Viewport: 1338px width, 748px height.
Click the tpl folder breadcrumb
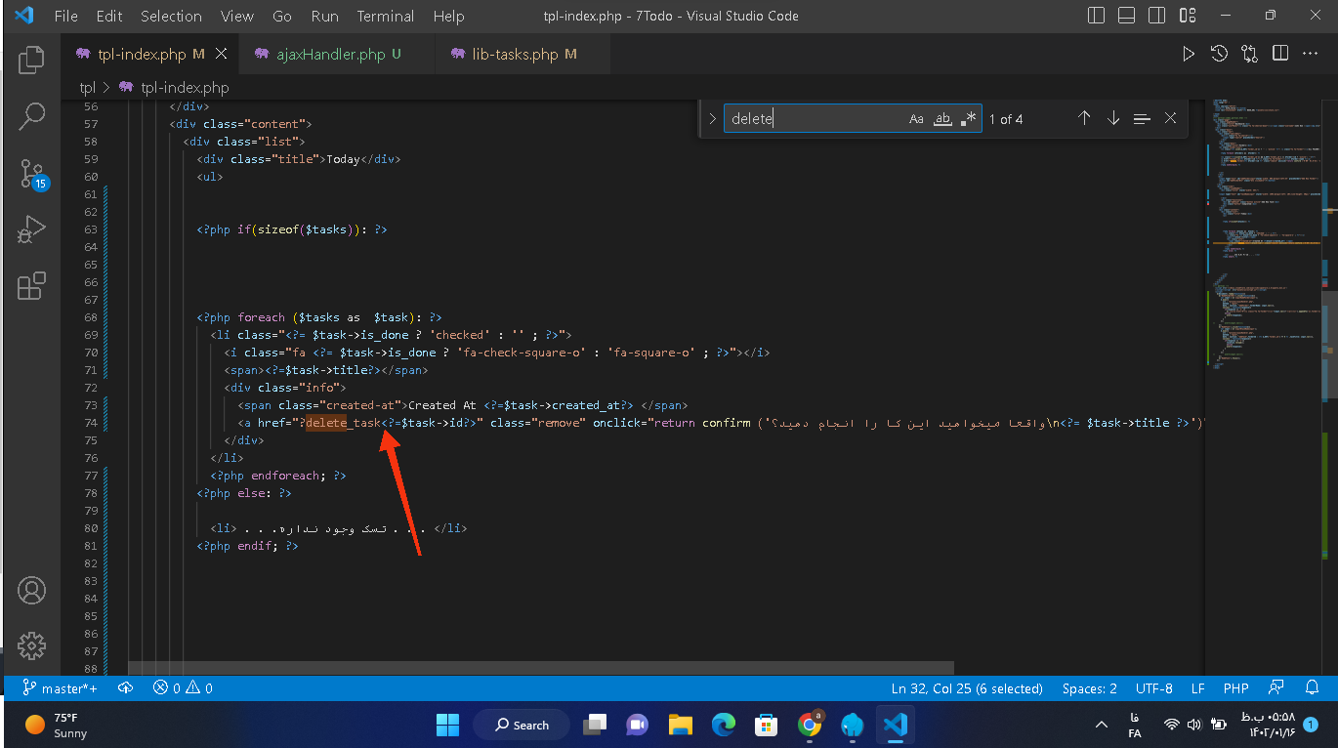click(88, 87)
